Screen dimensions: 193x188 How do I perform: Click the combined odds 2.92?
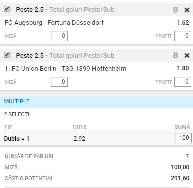(79, 139)
